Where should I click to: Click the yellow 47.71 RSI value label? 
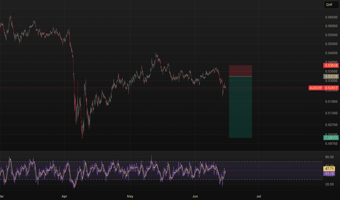[x=329, y=169]
